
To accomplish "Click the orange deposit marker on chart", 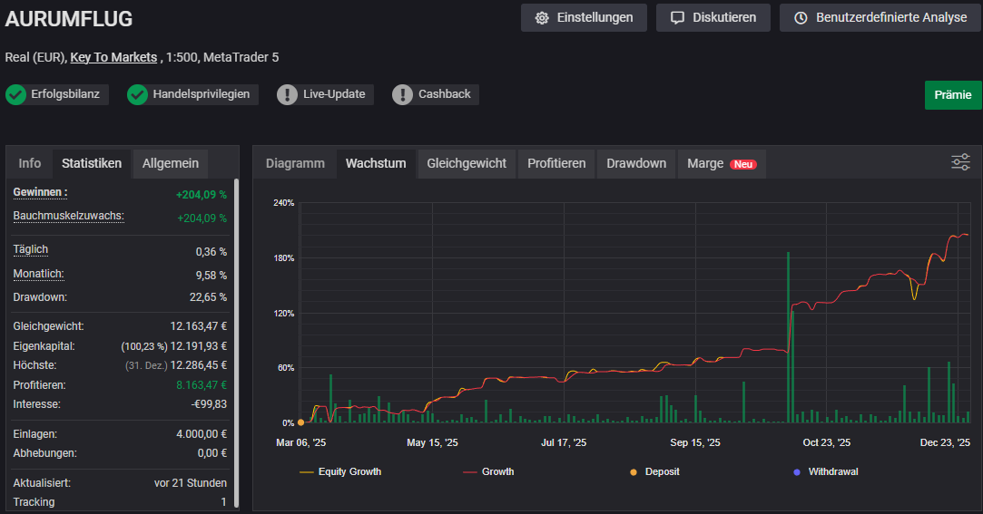I will pyautogui.click(x=300, y=422).
